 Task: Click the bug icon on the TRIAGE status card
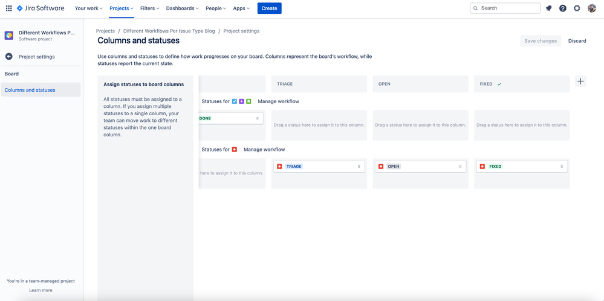(x=280, y=166)
